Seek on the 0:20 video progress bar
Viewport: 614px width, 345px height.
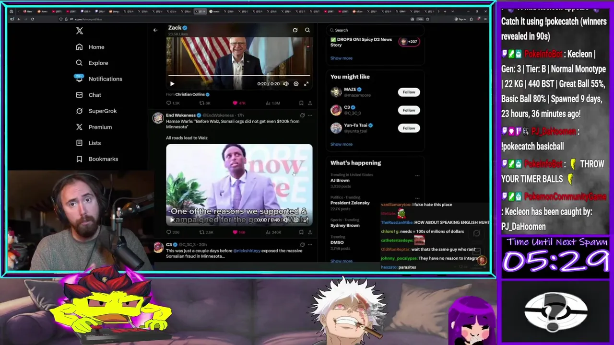click(x=239, y=76)
